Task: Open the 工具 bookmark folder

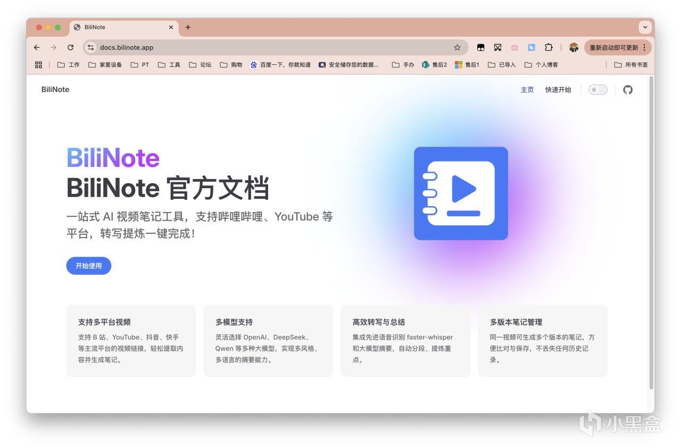Action: [169, 65]
